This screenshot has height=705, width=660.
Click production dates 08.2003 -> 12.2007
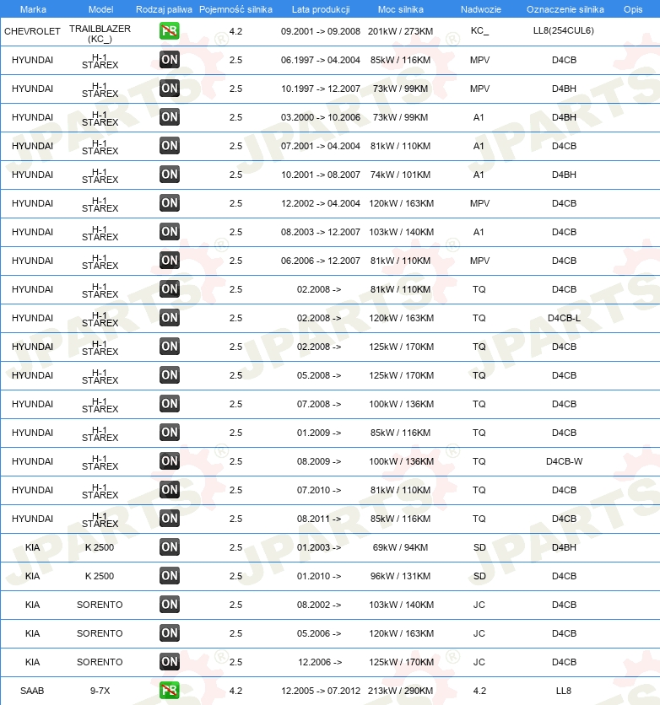coord(321,232)
